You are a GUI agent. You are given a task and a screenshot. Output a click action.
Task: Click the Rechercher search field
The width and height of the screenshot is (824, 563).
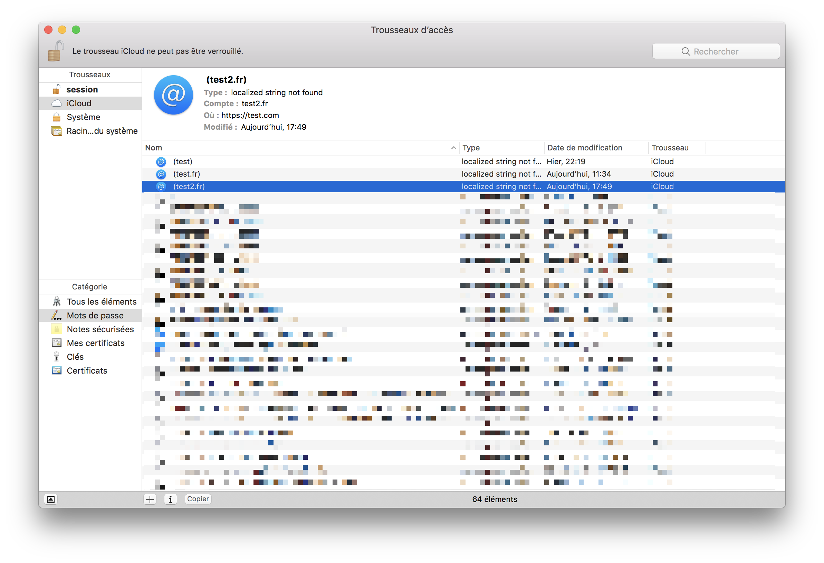[716, 52]
